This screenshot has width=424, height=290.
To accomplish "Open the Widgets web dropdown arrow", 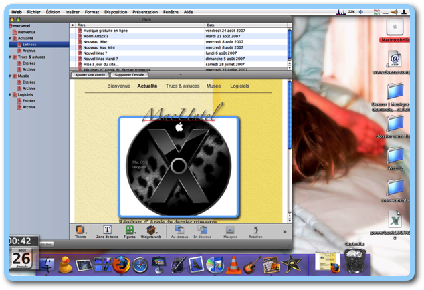I will click(x=157, y=233).
